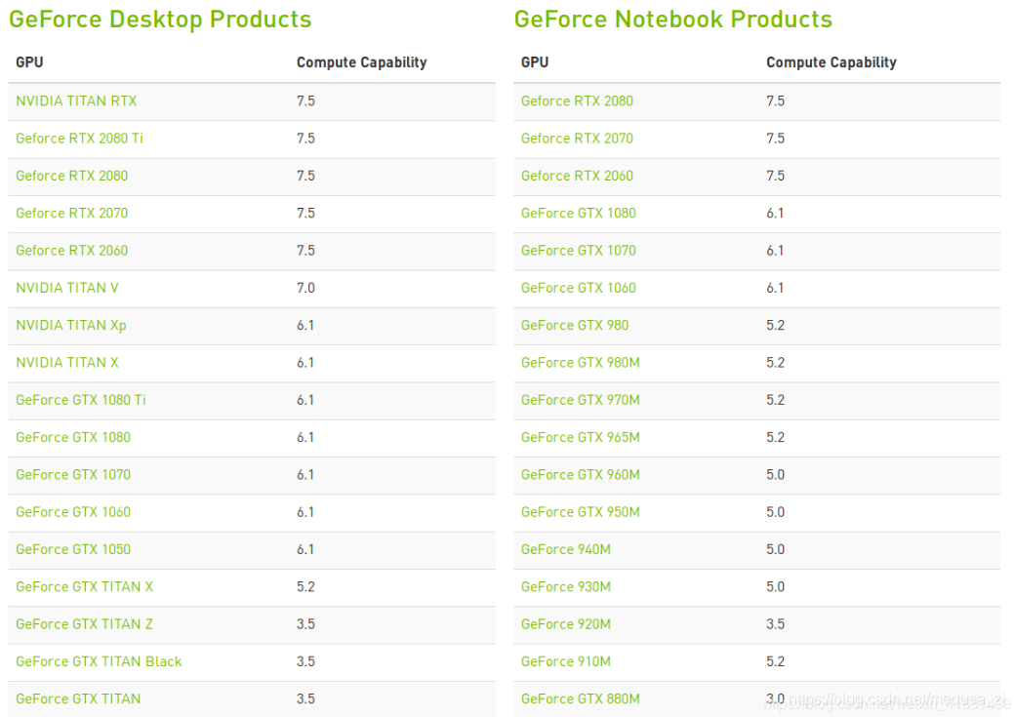
Task: Select 5.2 value in GeForce 910M row
Action: tap(775, 662)
